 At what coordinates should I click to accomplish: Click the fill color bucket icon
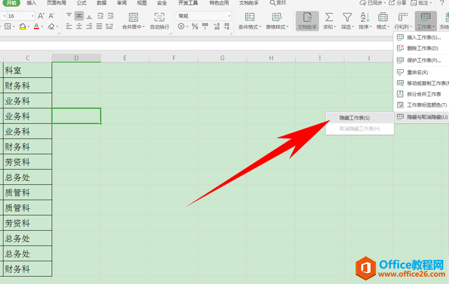click(22, 26)
